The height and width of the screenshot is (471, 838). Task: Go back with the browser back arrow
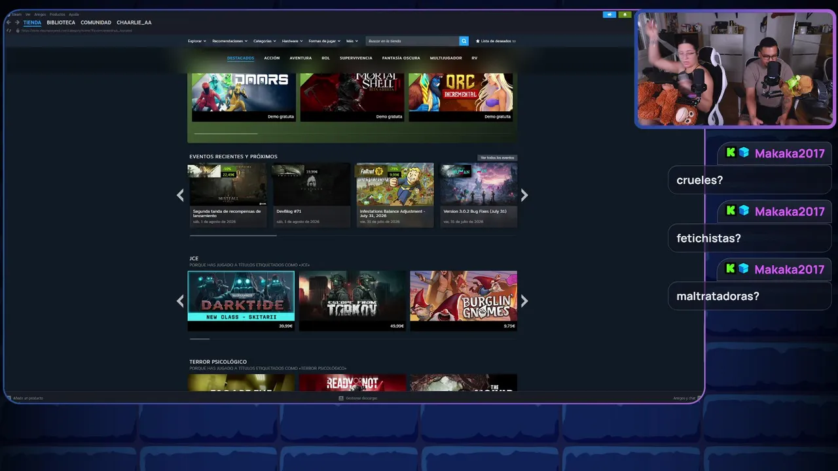pyautogui.click(x=9, y=22)
